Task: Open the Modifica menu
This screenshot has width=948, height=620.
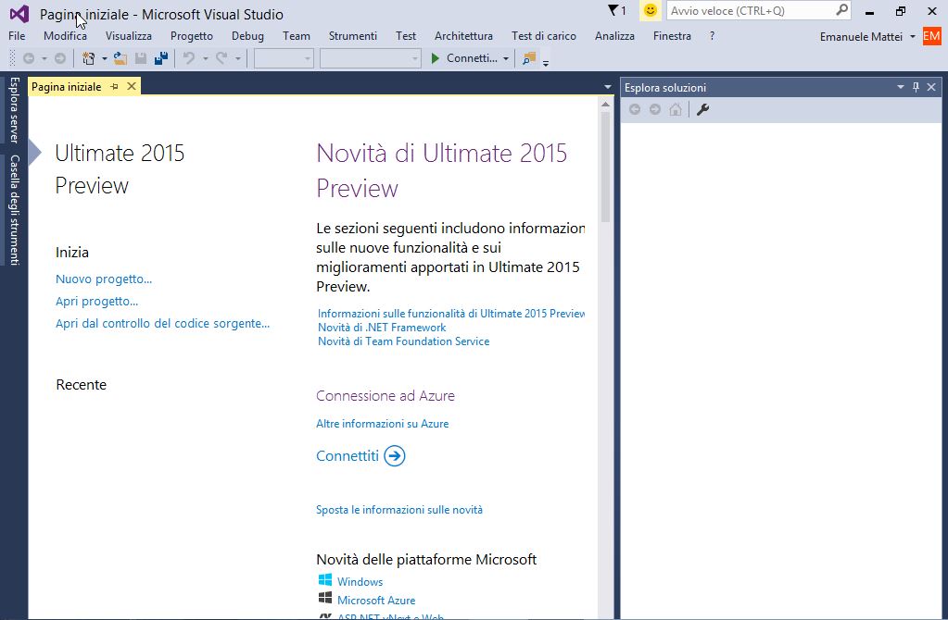Action: pos(65,36)
